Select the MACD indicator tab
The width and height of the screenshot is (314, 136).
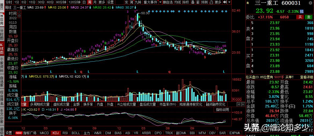(44, 133)
